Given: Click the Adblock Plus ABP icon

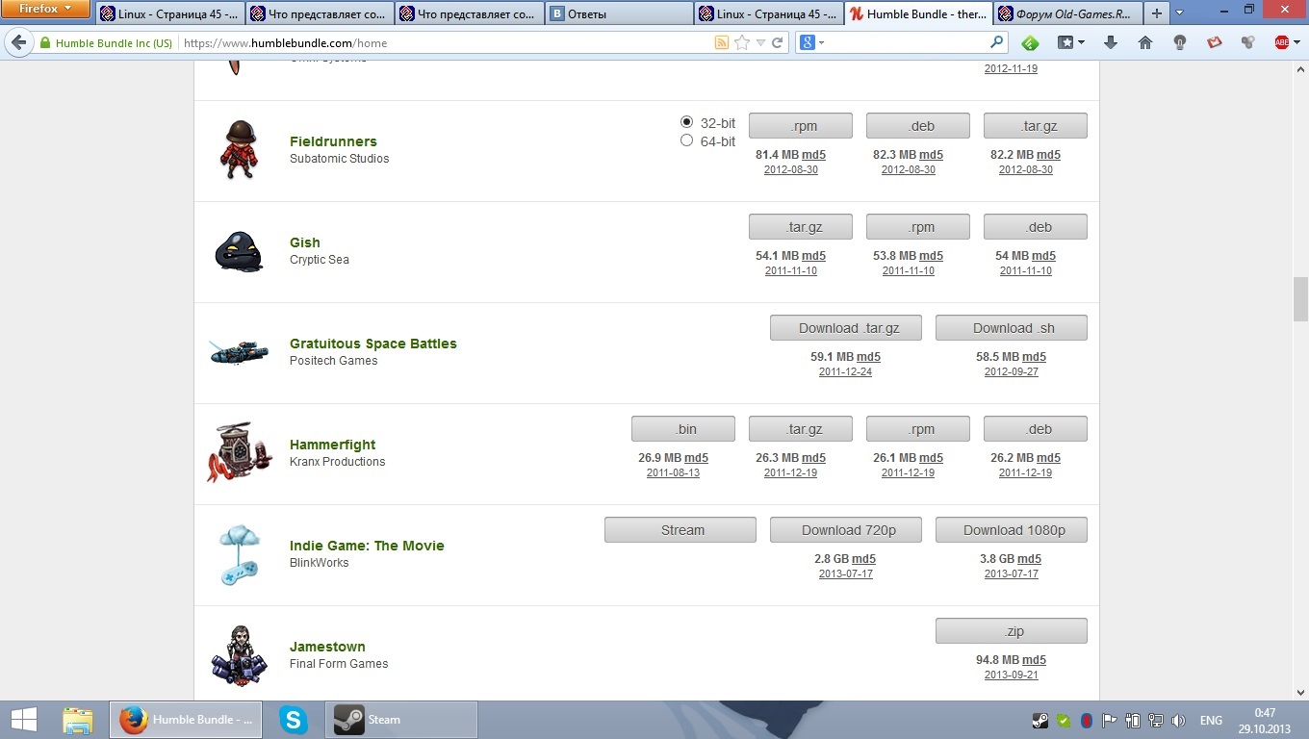Looking at the screenshot, I should 1281,42.
